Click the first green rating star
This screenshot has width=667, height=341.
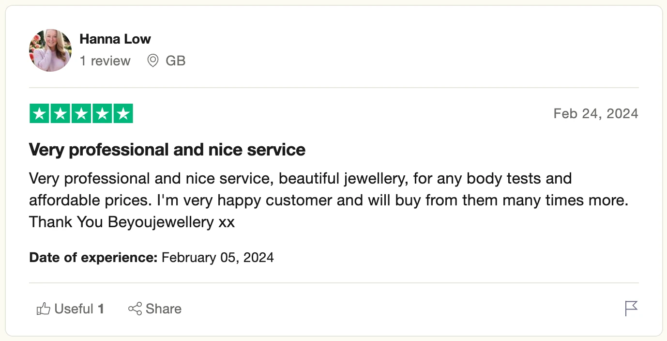pos(39,114)
